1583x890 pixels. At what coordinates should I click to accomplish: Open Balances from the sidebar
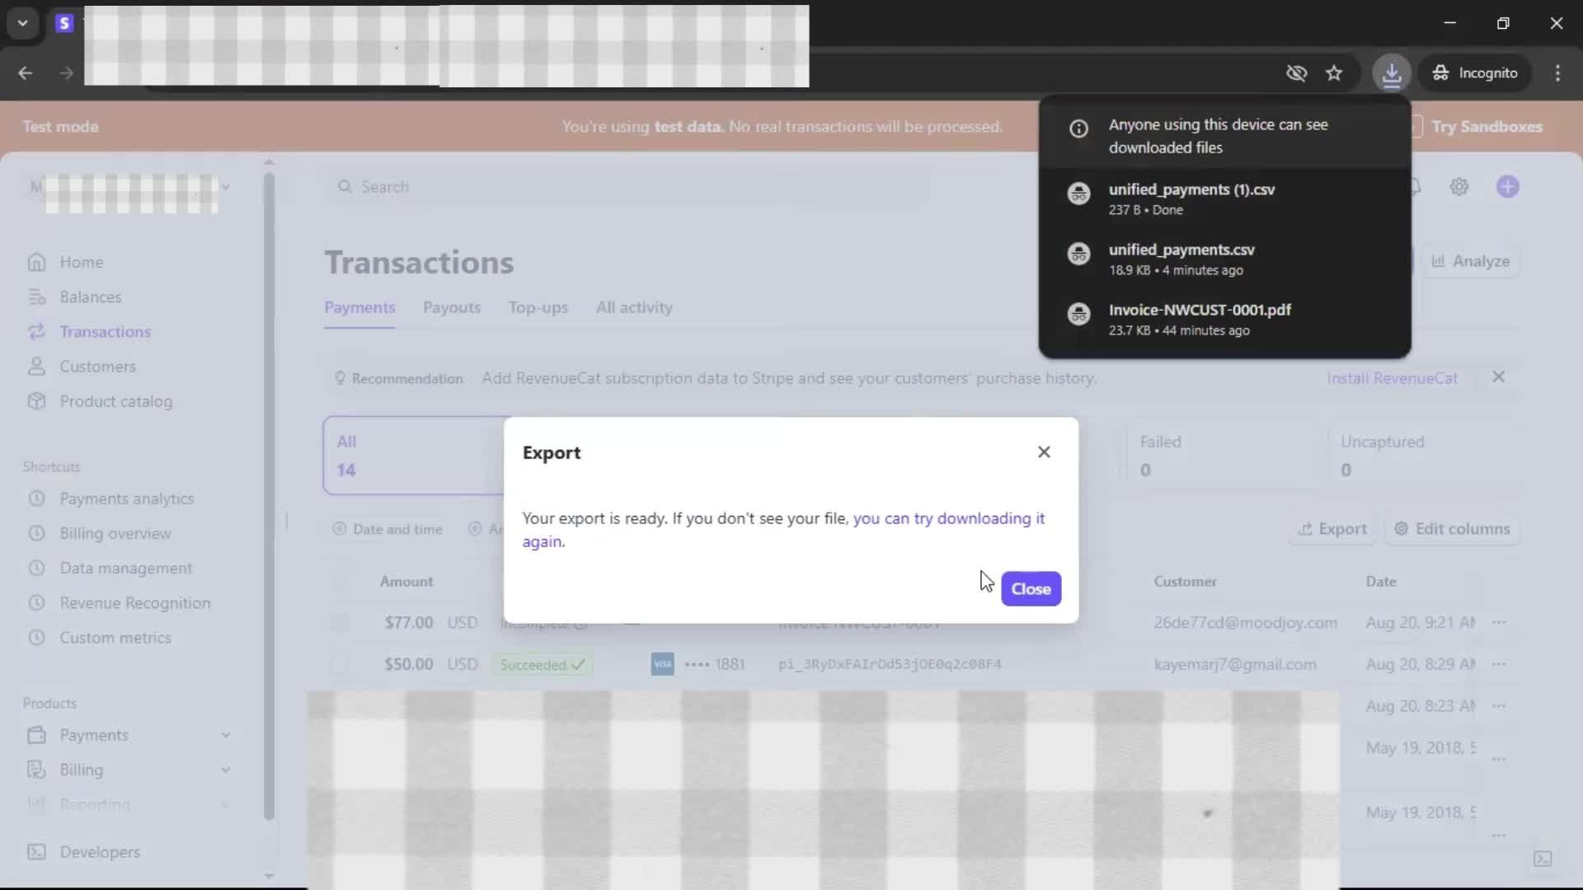tap(90, 297)
